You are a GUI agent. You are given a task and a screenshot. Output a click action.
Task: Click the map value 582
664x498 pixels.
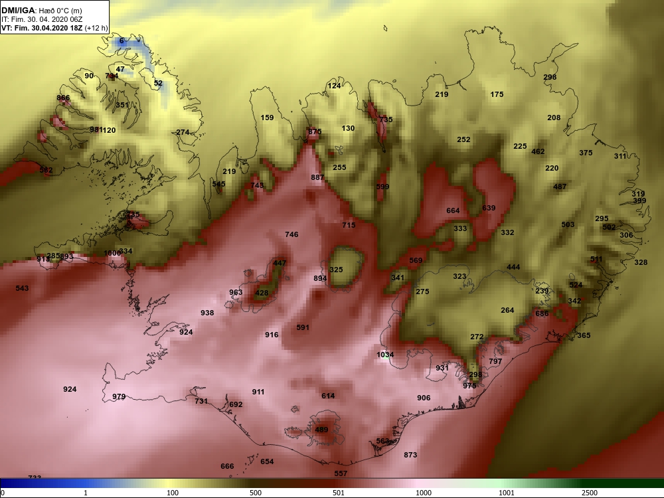click(x=46, y=170)
